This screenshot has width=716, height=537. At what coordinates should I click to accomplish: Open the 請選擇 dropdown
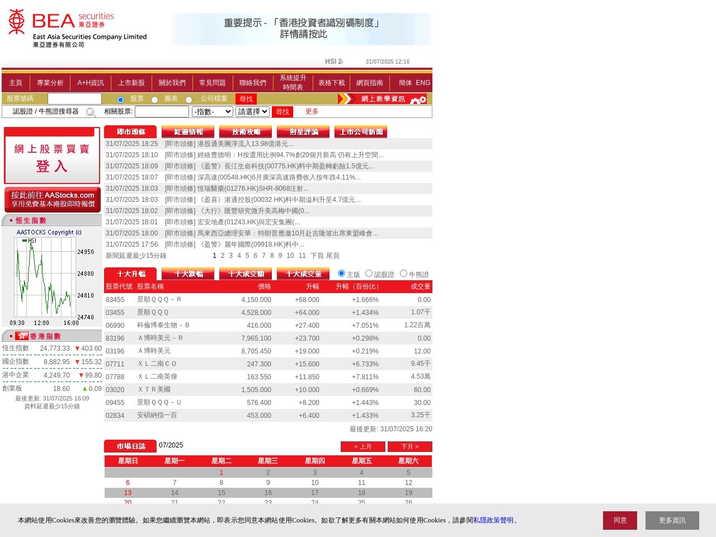point(252,112)
